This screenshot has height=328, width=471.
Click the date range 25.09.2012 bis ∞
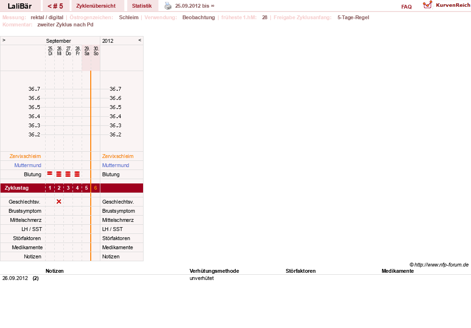tap(194, 6)
